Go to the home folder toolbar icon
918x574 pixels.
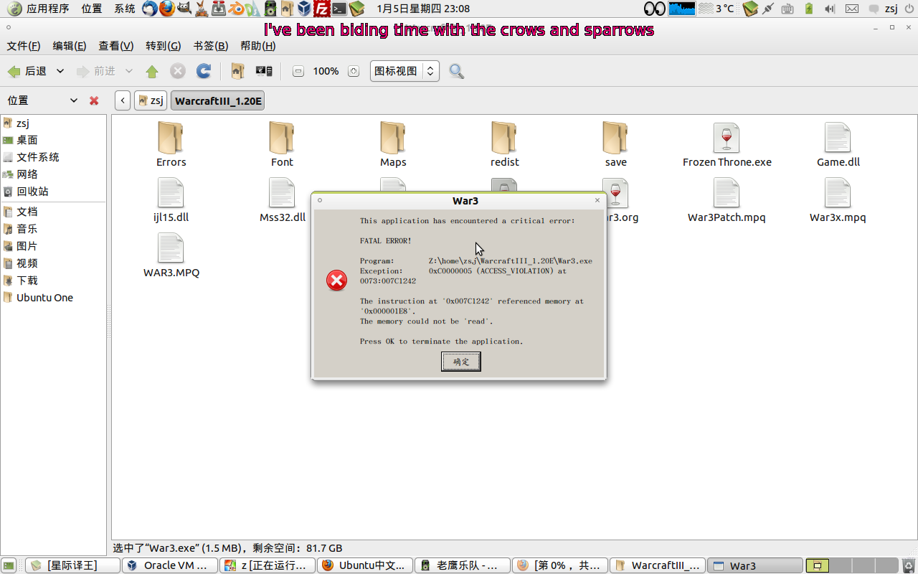(237, 71)
